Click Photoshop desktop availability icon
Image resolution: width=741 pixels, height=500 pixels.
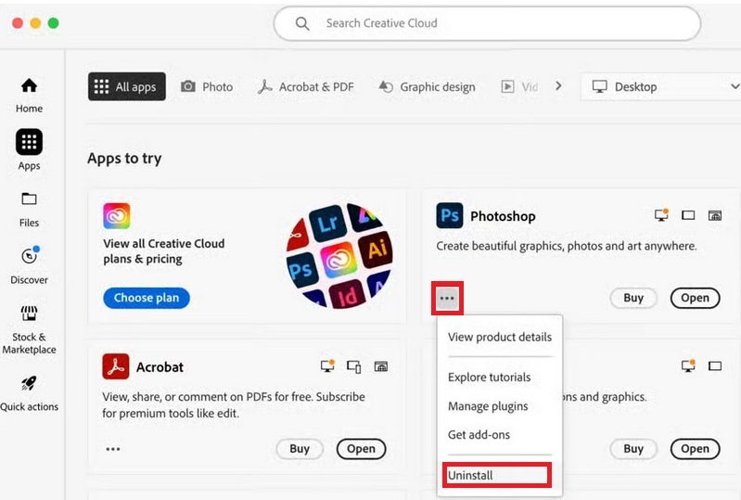[x=661, y=215]
